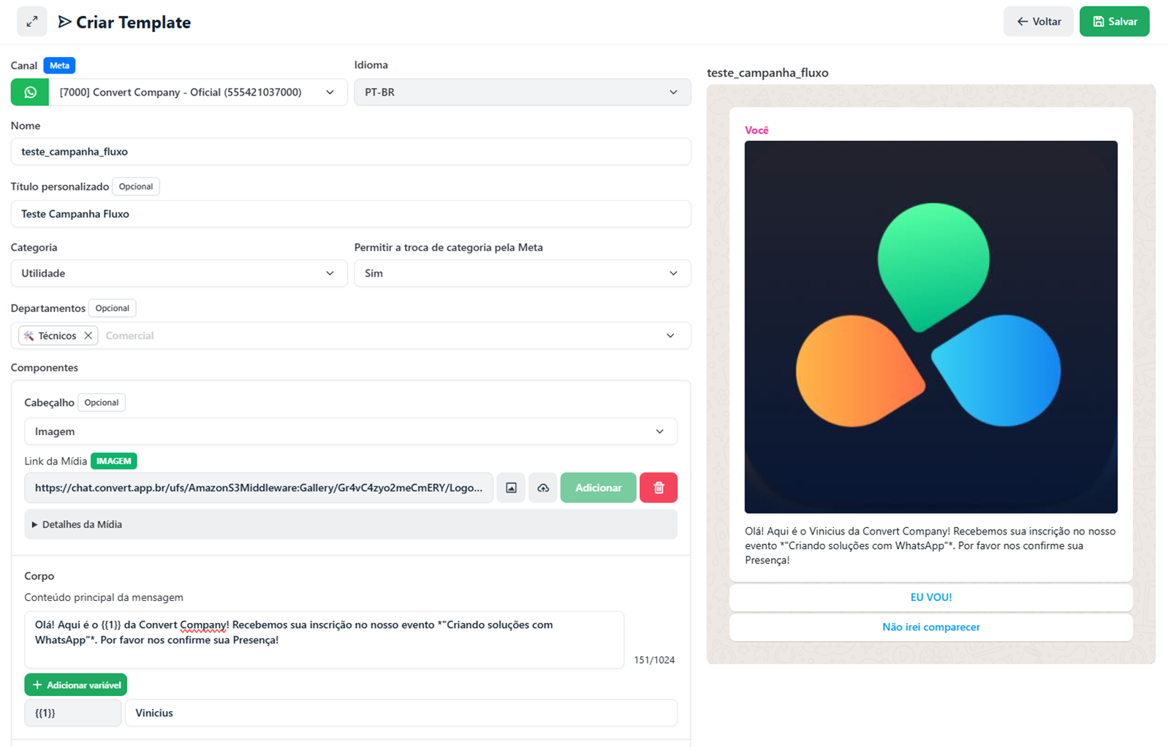
Task: Open the Canal channel dropdown
Action: (197, 93)
